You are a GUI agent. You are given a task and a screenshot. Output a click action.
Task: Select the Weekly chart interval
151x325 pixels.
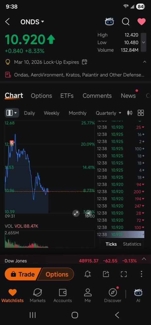tap(52, 113)
